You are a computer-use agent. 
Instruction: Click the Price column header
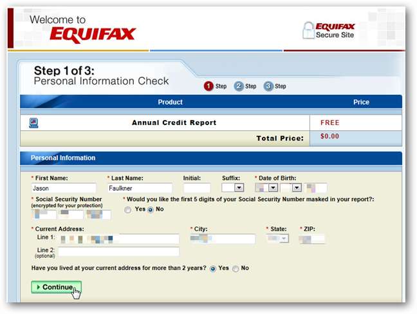click(361, 102)
